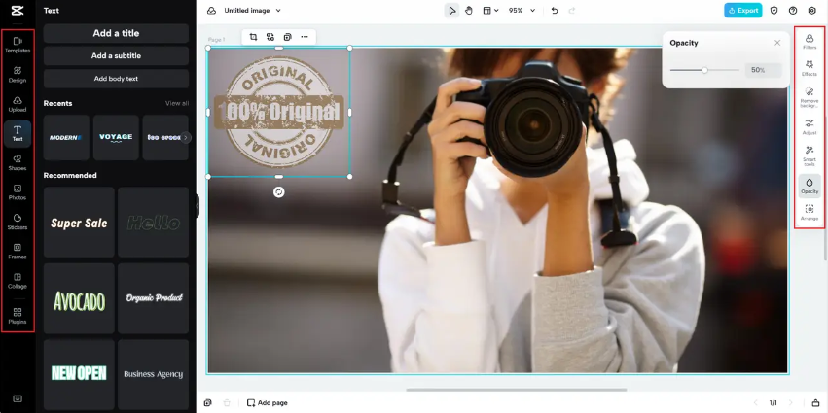
Task: Click Add body text
Action: [116, 79]
